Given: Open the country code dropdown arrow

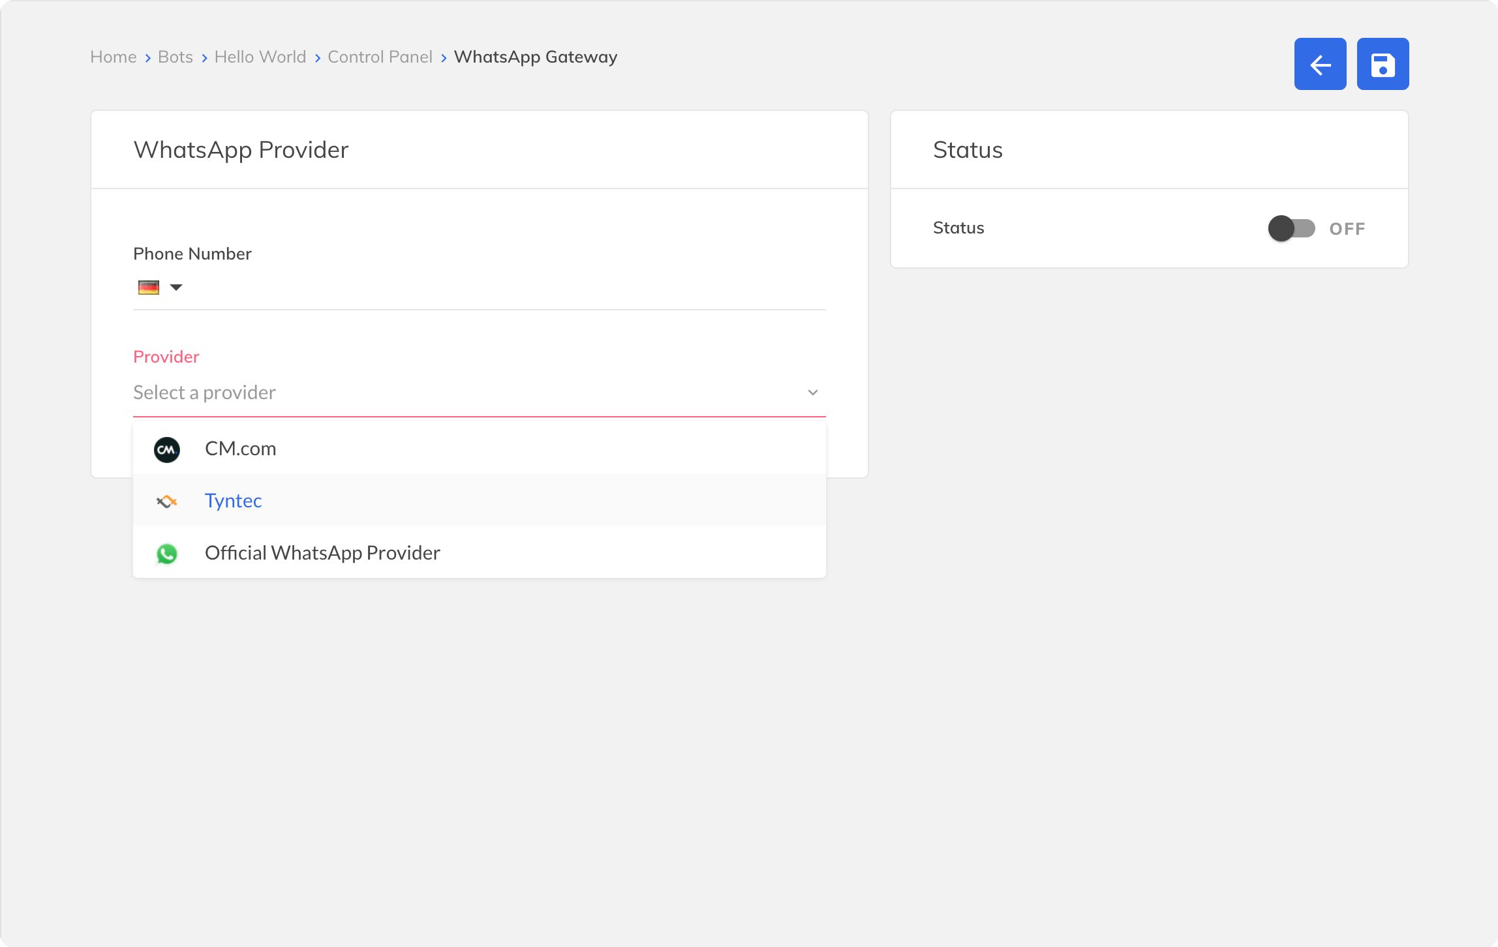Looking at the screenshot, I should pyautogui.click(x=176, y=287).
